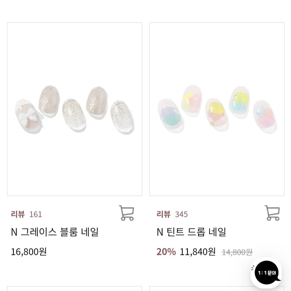Click the far-right pink tint nail
Viewport: 291px width, 291px height.
(265, 117)
